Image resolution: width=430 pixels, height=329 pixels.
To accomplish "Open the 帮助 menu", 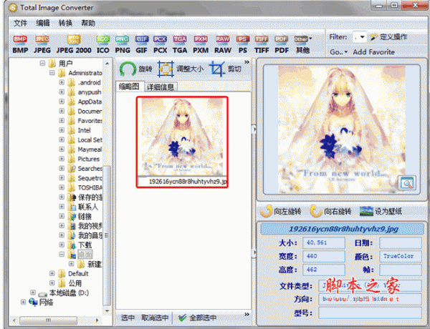I will (x=88, y=23).
